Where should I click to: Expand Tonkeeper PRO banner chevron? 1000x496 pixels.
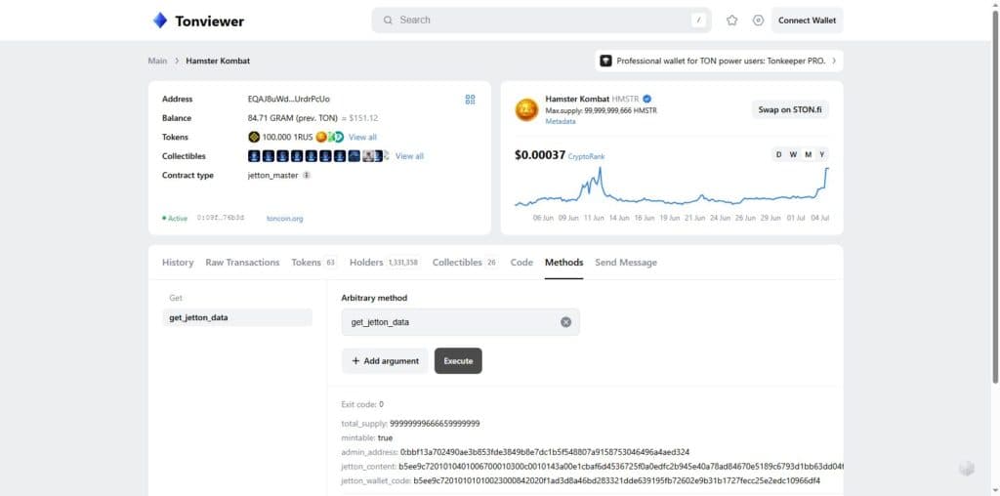(834, 62)
